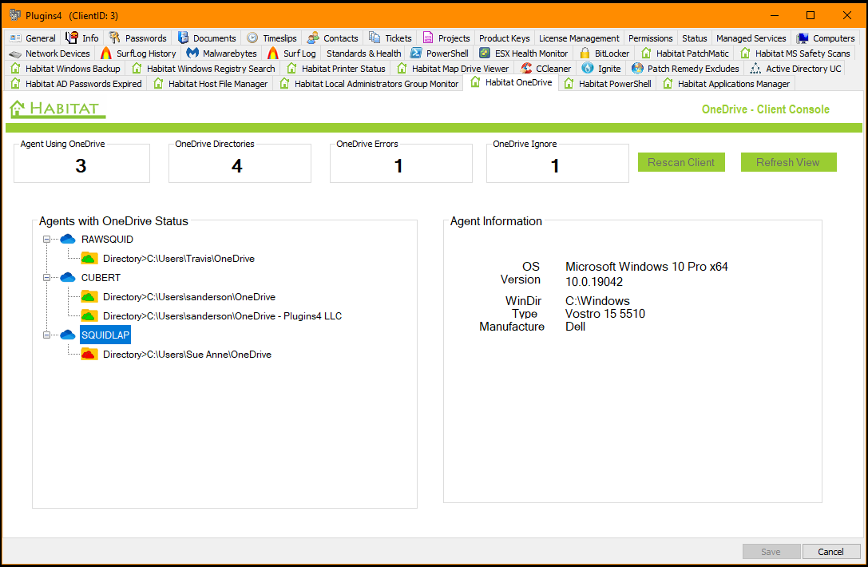868x567 pixels.
Task: Click the SurfLog History flame icon
Action: point(106,54)
